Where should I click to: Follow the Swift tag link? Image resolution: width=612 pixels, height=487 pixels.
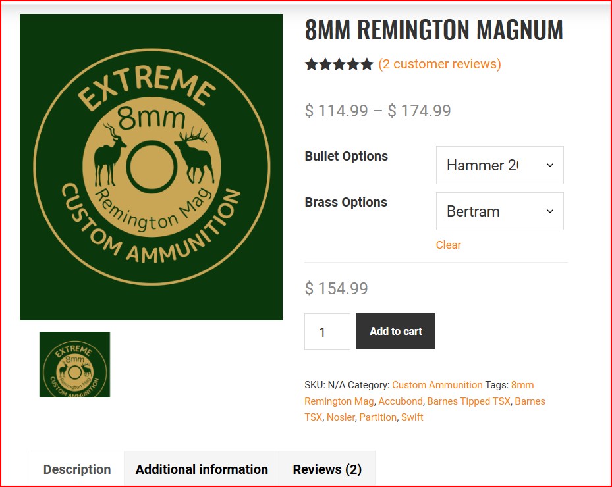pyautogui.click(x=412, y=417)
